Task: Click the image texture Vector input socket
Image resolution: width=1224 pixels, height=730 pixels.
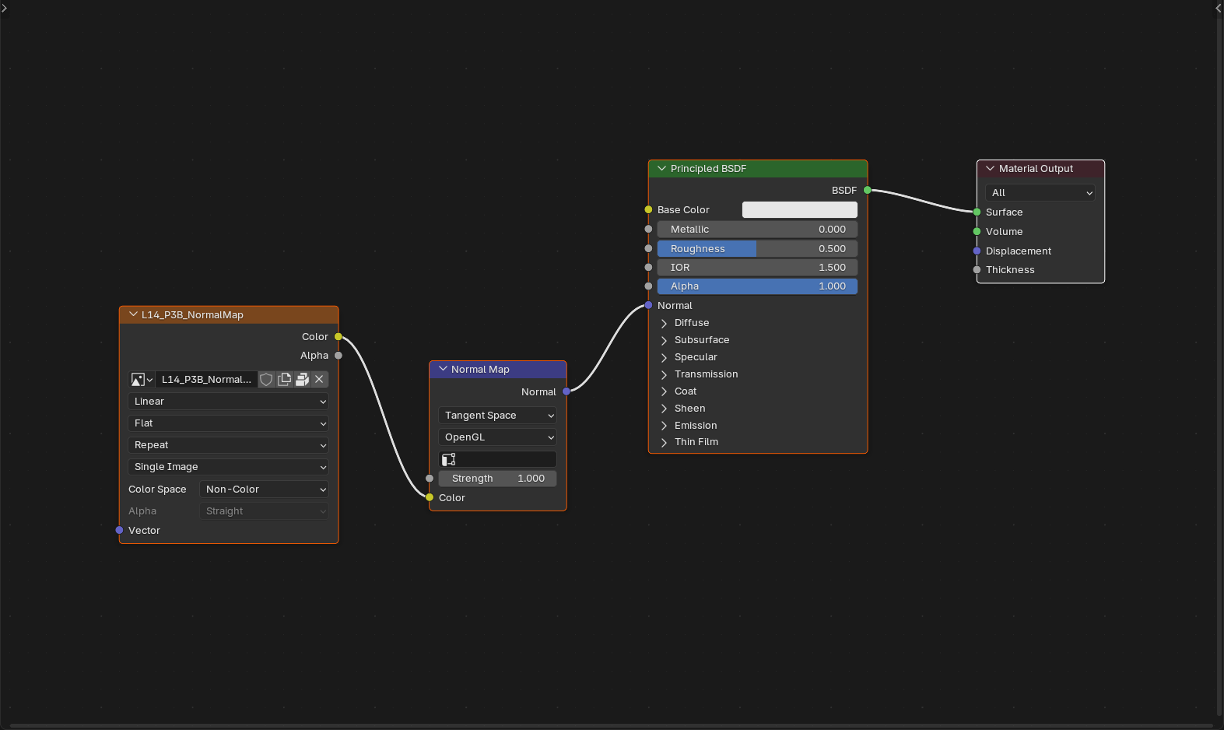Action: pyautogui.click(x=119, y=530)
